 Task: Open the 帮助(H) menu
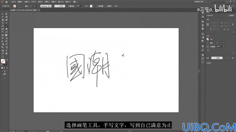click(68, 2)
